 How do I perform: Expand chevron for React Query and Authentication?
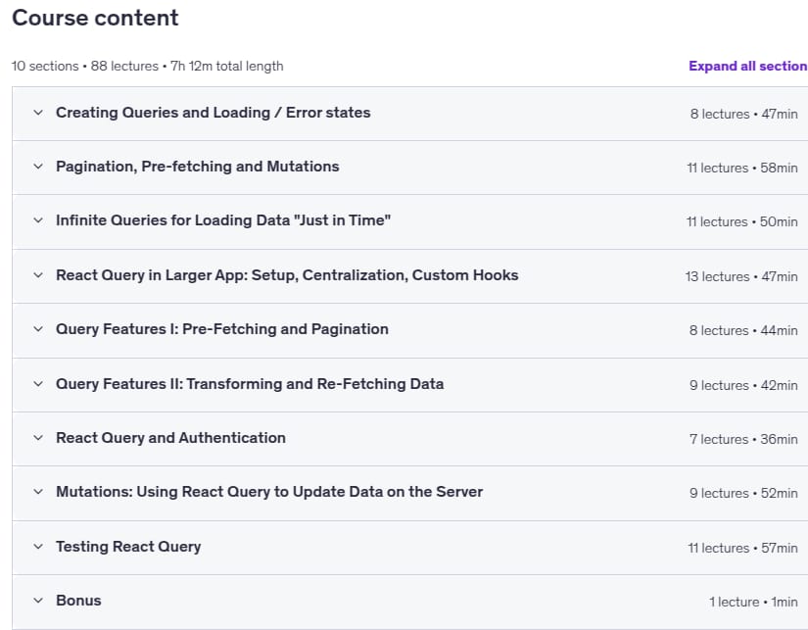(38, 438)
